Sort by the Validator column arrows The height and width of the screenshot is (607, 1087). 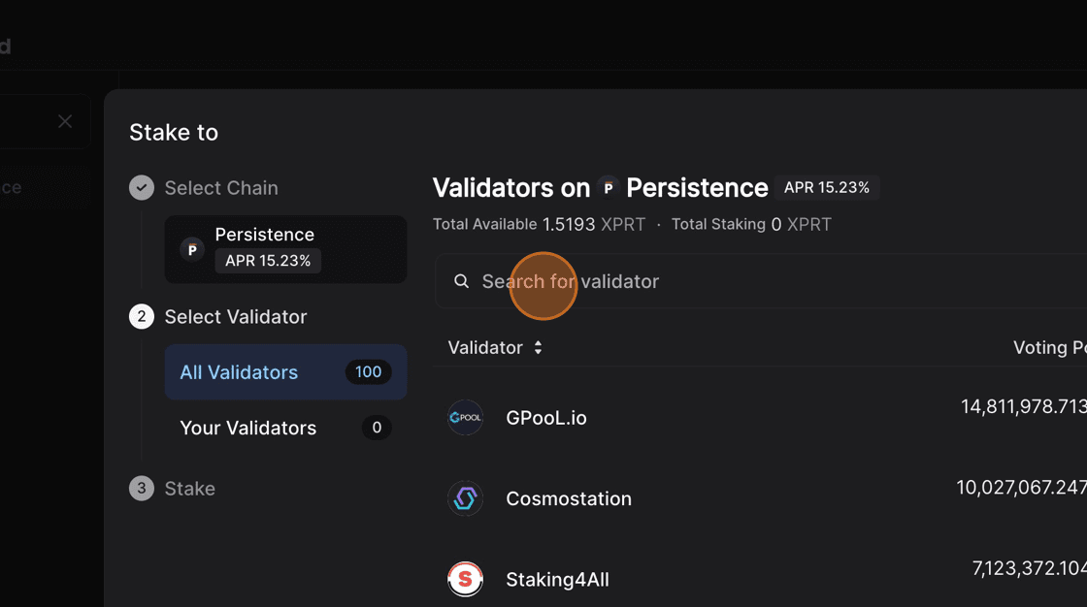538,348
